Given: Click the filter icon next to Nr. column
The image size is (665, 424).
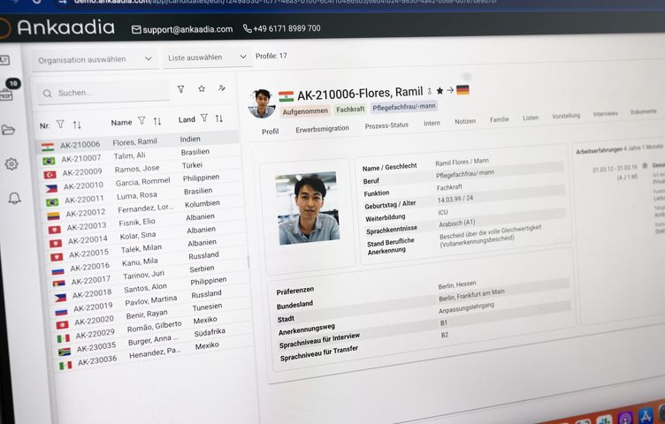Looking at the screenshot, I should pos(60,125).
